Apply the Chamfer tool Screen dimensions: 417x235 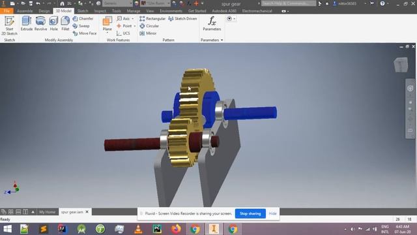coord(83,19)
